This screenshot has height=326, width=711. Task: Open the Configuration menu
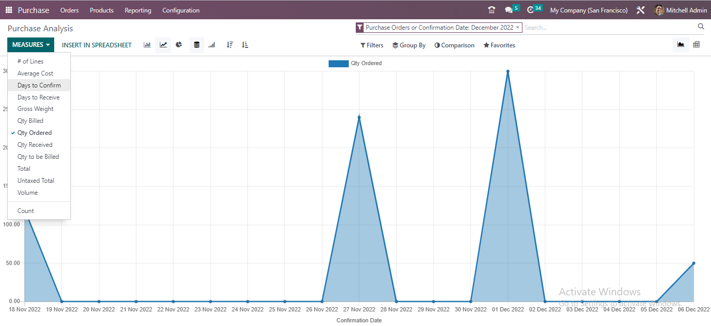tap(180, 10)
